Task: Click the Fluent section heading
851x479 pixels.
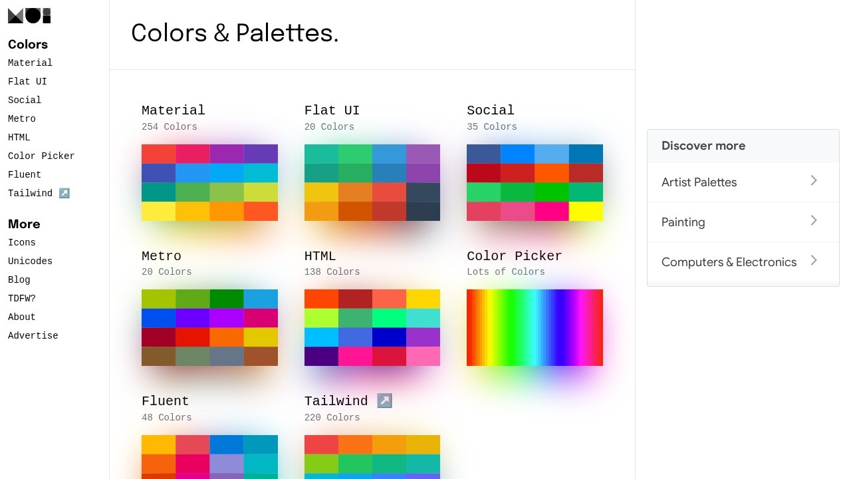Action: tap(165, 400)
